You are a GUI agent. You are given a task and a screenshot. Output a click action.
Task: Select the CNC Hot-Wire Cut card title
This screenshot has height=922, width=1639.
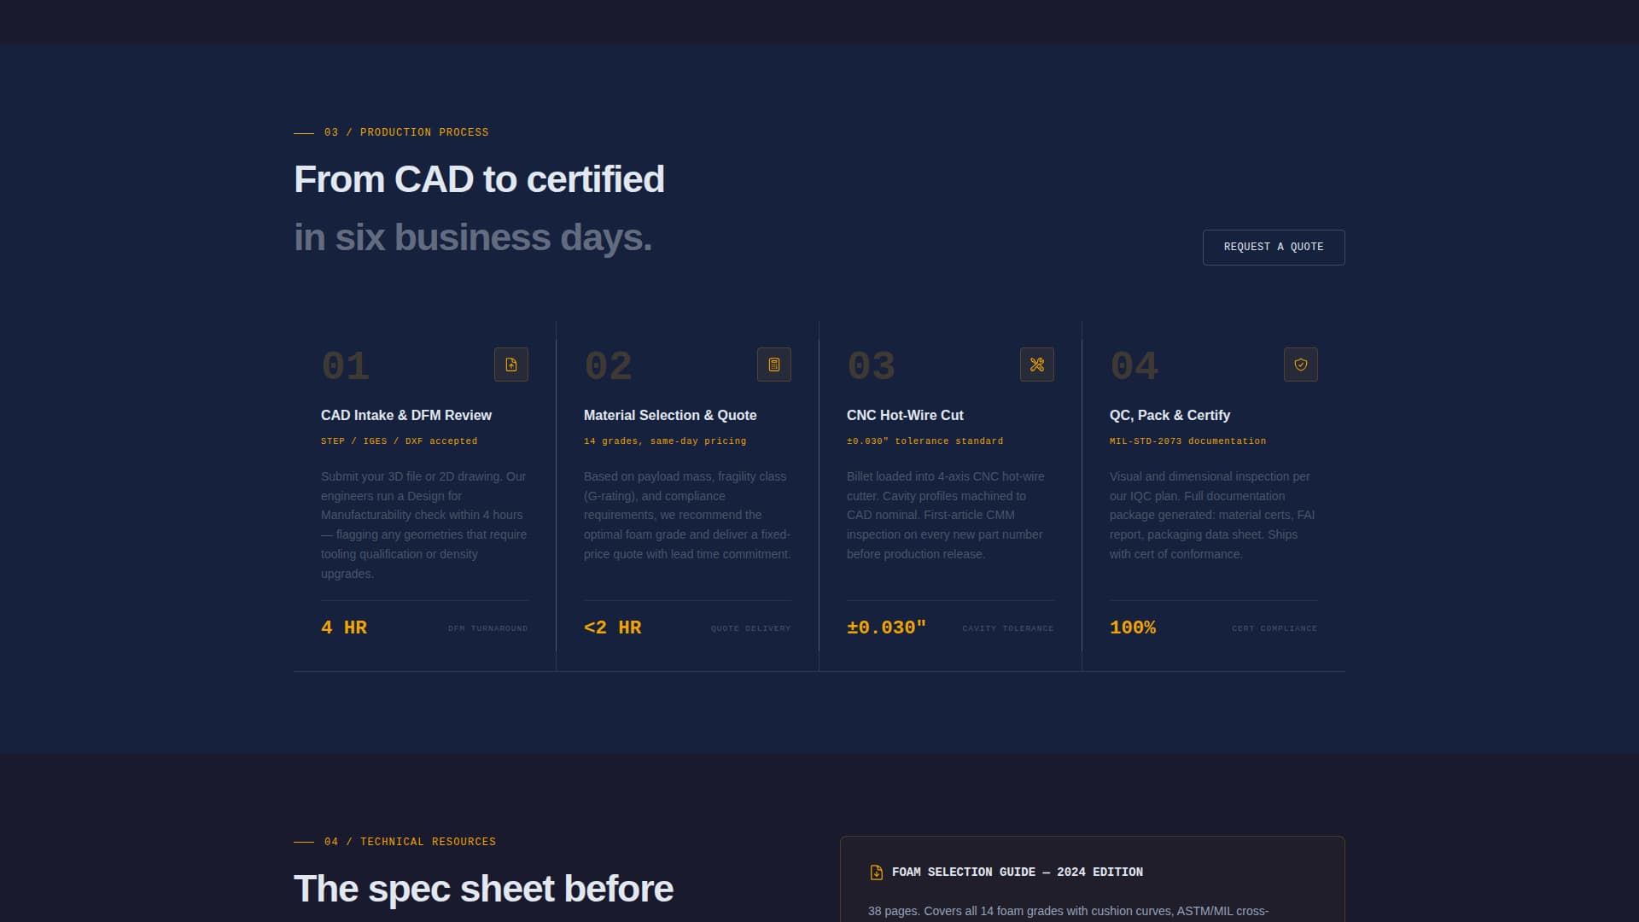coord(905,416)
